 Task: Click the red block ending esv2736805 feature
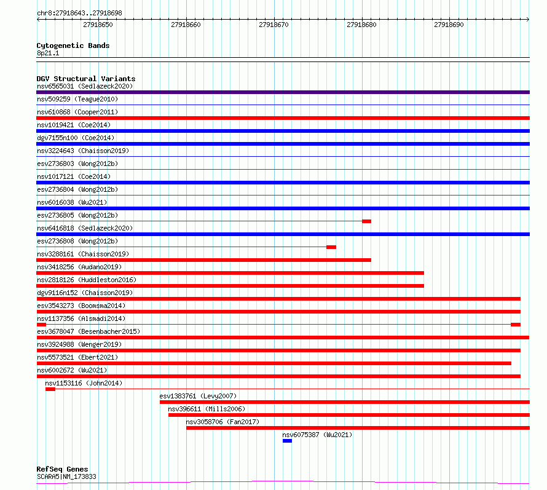click(x=367, y=221)
